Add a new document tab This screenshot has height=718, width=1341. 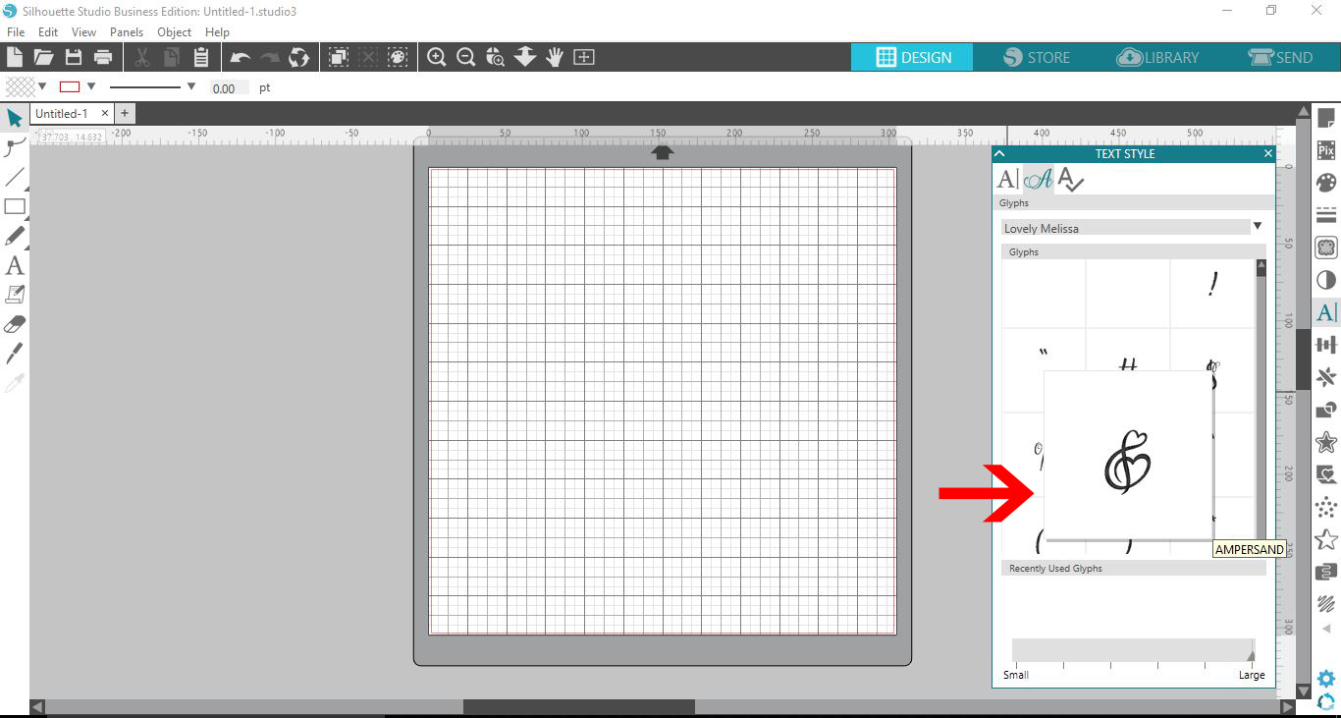click(125, 114)
